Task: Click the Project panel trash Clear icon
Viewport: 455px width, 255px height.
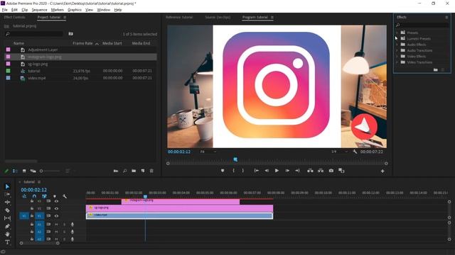Action: [151, 171]
